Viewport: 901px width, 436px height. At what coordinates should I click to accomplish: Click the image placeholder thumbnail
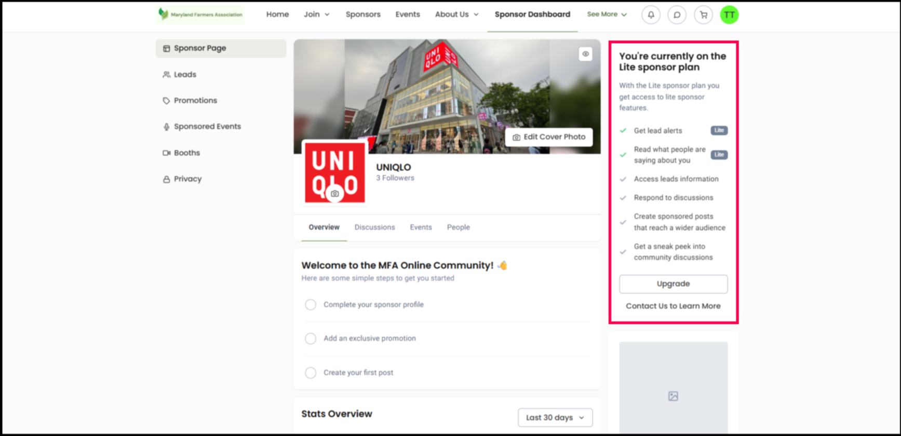(x=673, y=396)
